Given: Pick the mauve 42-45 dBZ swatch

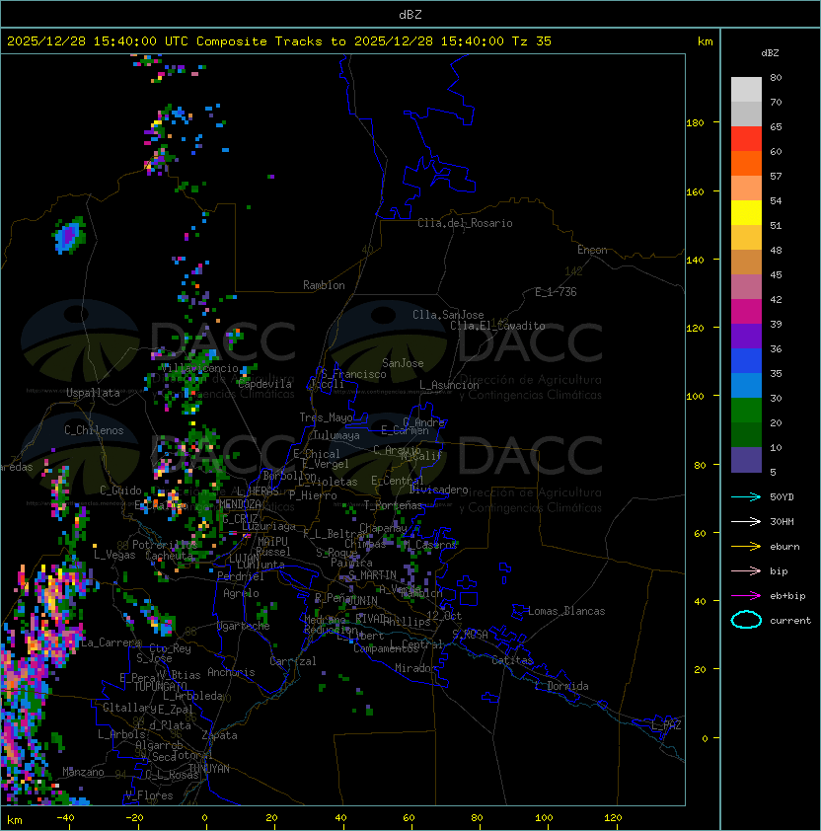Looking at the screenshot, I should [746, 287].
